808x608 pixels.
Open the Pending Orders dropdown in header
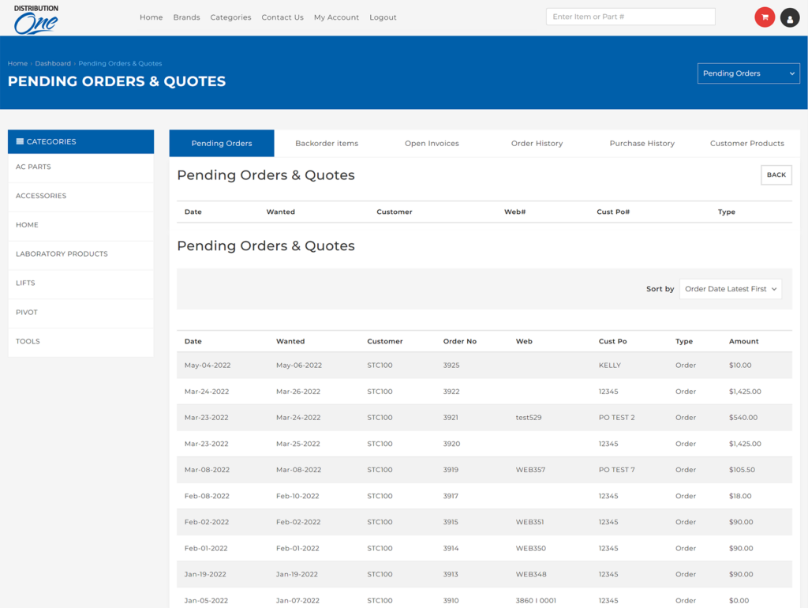(x=748, y=73)
